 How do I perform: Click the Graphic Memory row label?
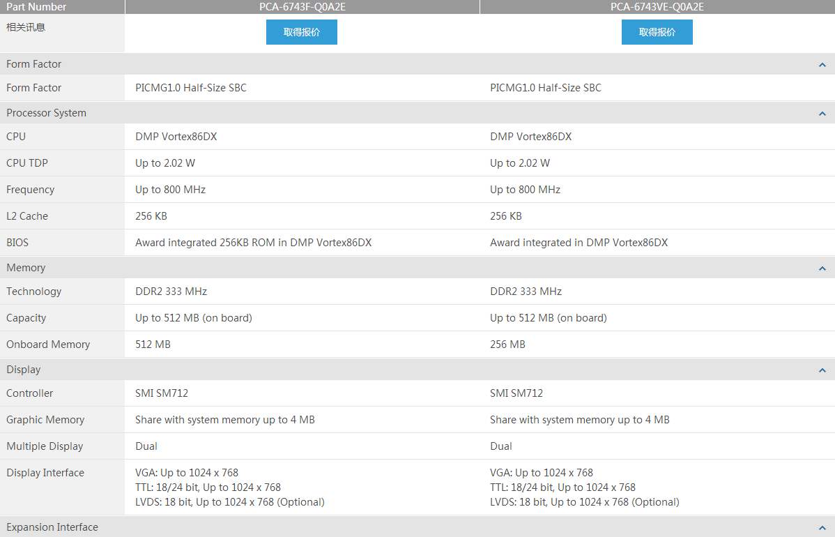[45, 420]
